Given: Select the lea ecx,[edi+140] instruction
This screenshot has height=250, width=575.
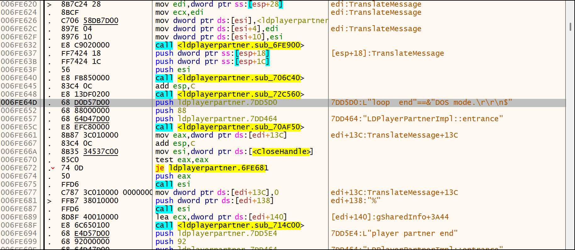Looking at the screenshot, I should pyautogui.click(x=221, y=217).
